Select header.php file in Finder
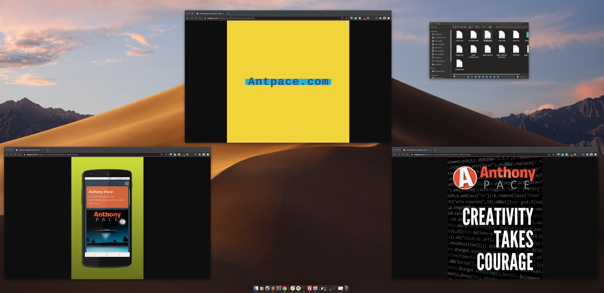The image size is (604, 293). pos(488,36)
